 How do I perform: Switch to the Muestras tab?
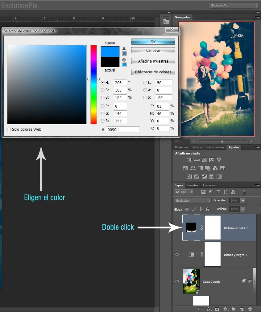click(181, 147)
